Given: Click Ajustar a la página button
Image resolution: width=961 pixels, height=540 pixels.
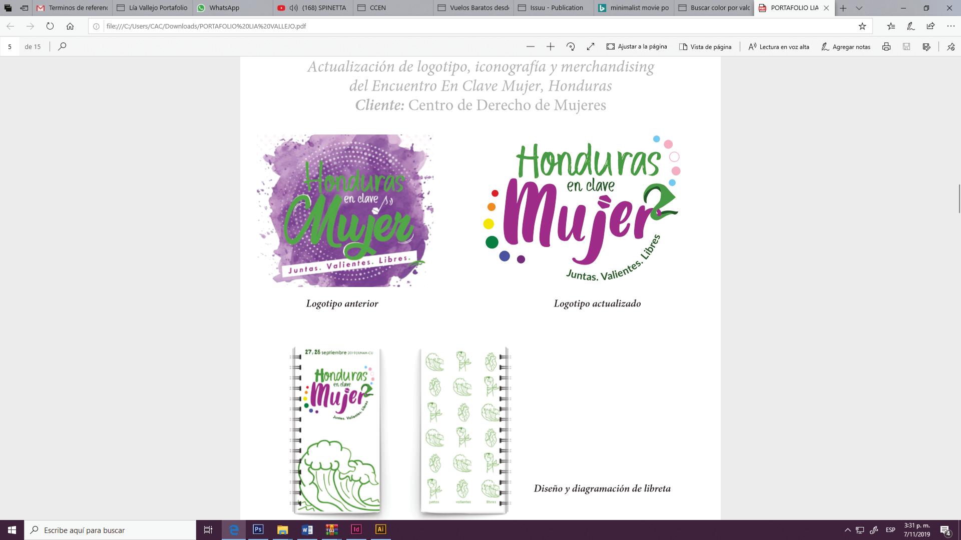Looking at the screenshot, I should (637, 46).
